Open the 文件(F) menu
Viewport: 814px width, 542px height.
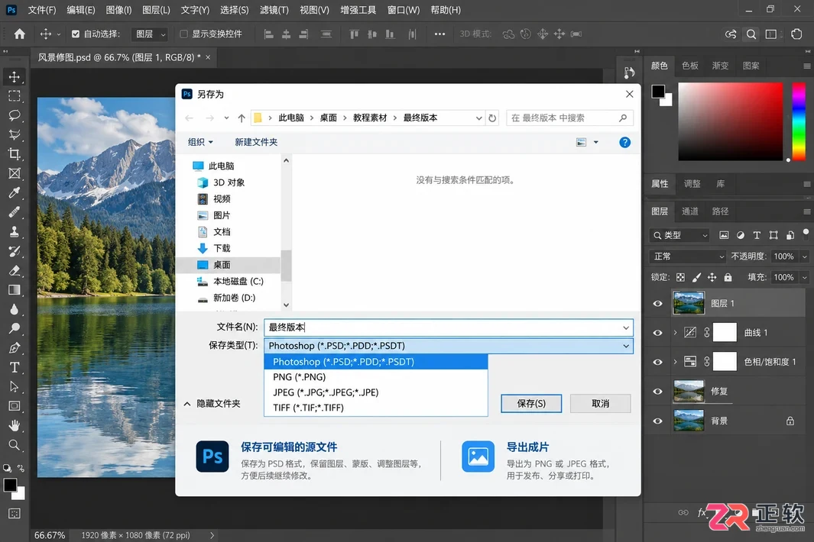click(x=41, y=10)
